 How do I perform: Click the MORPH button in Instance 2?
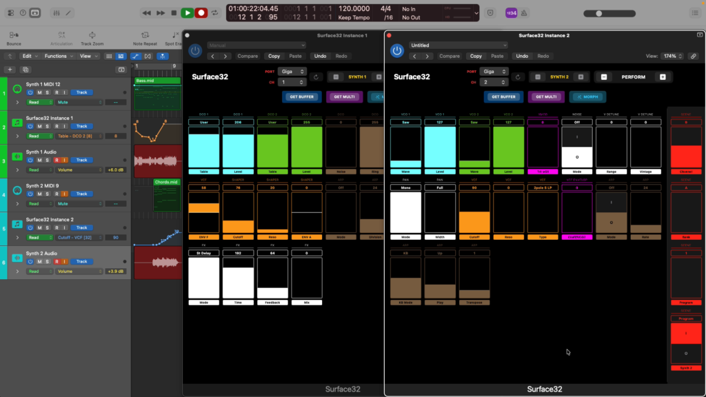(587, 96)
